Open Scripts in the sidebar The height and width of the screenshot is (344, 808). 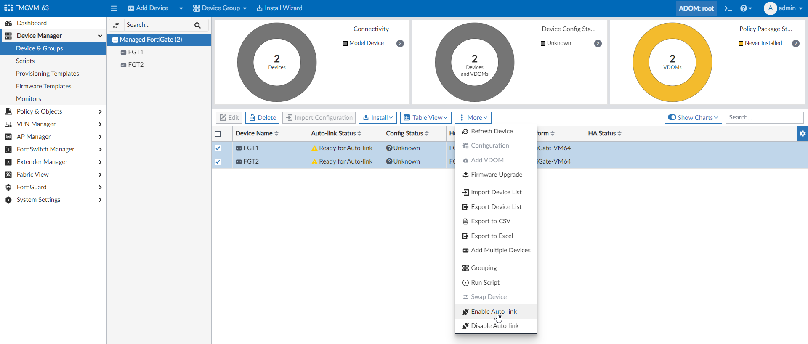click(25, 61)
